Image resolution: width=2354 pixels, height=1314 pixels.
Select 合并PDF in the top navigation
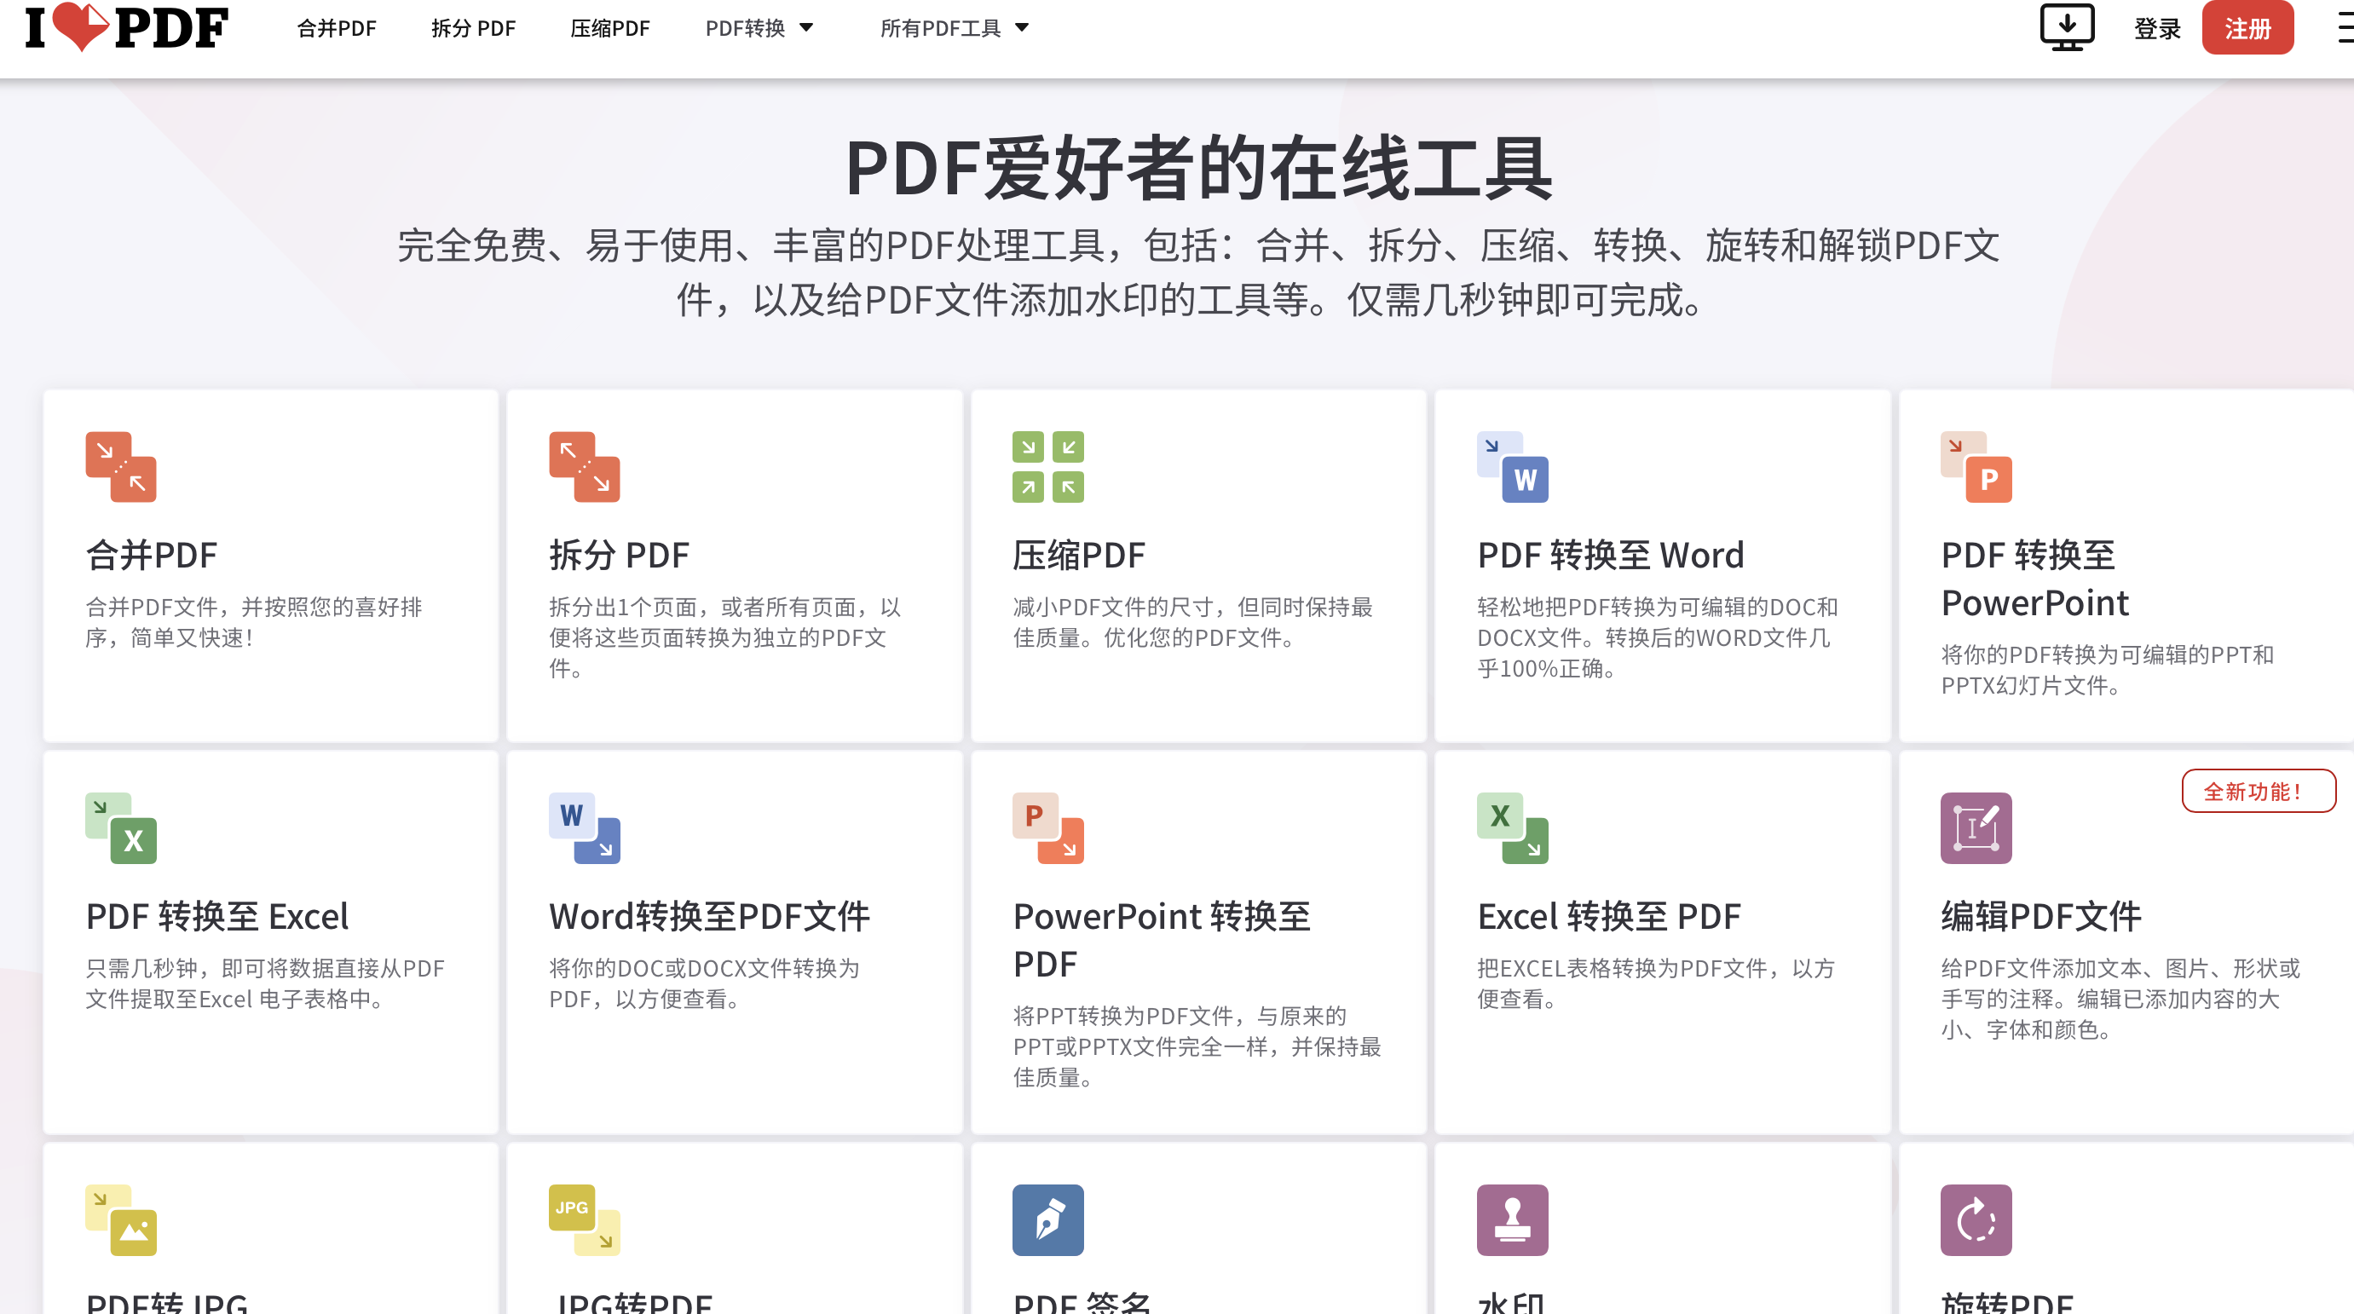(337, 28)
